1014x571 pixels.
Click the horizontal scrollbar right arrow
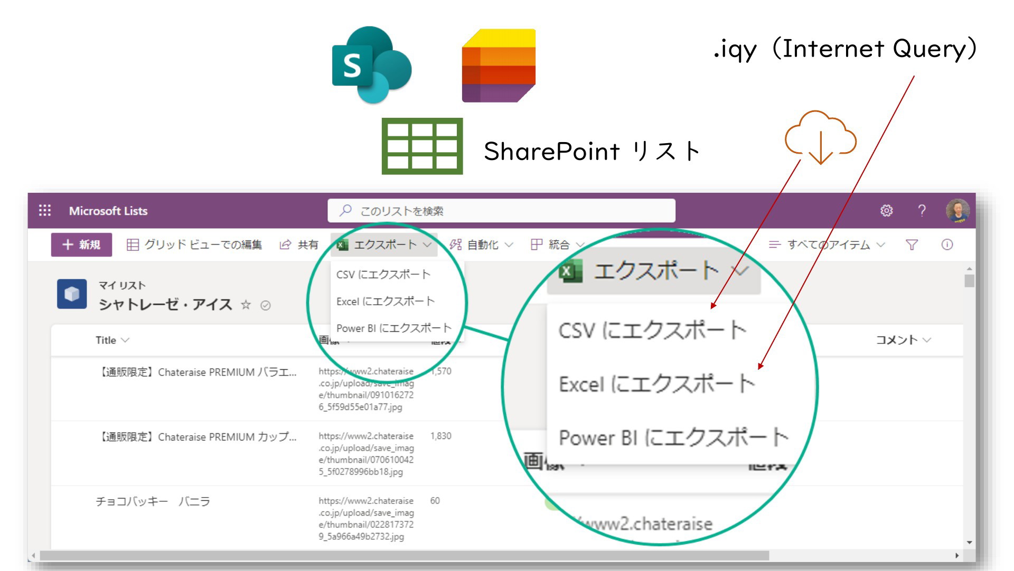(956, 556)
